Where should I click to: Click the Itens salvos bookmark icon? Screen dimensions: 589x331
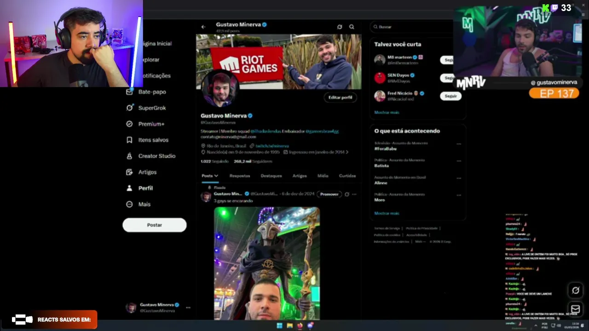pos(129,140)
